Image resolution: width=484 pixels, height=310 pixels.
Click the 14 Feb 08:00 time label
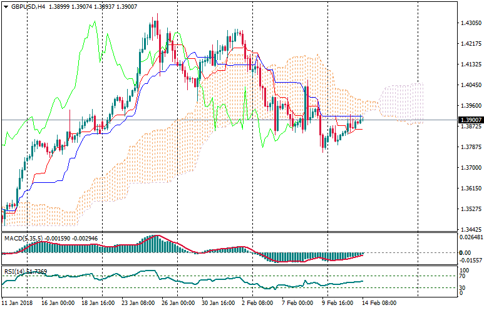click(x=380, y=302)
